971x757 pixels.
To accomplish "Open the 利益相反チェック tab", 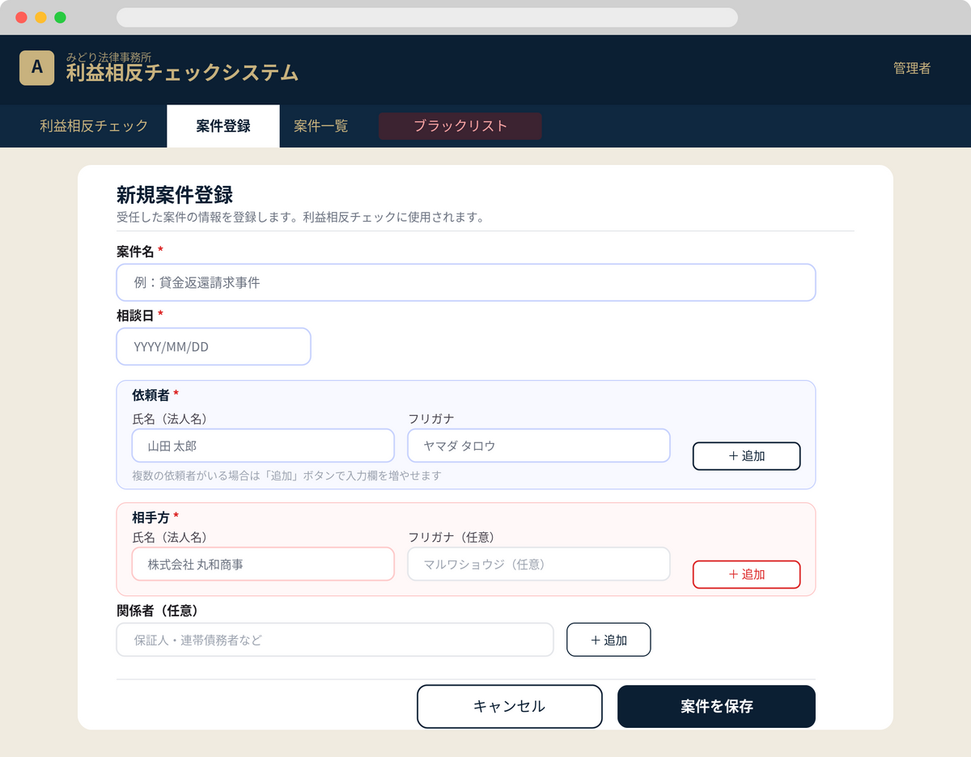I will point(94,126).
